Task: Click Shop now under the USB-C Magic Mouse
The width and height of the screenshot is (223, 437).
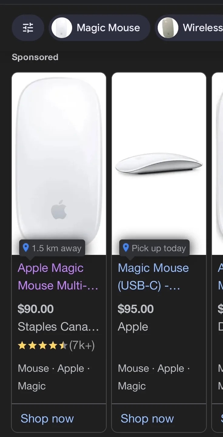Action: [147, 418]
